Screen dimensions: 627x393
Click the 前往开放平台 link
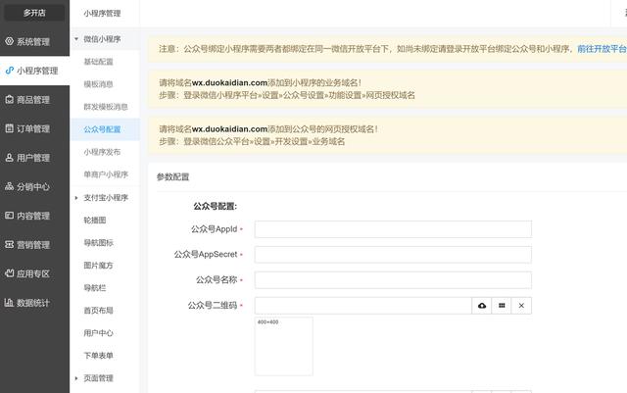602,49
